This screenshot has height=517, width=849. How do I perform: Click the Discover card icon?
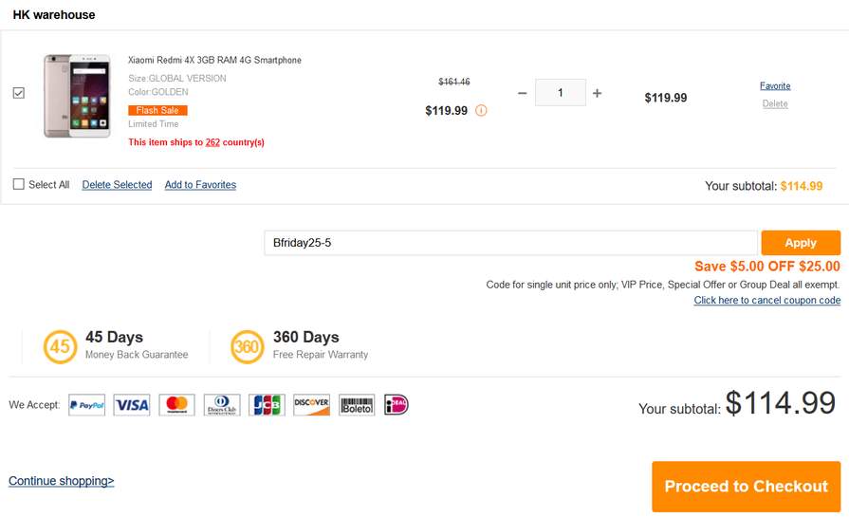[x=311, y=405]
